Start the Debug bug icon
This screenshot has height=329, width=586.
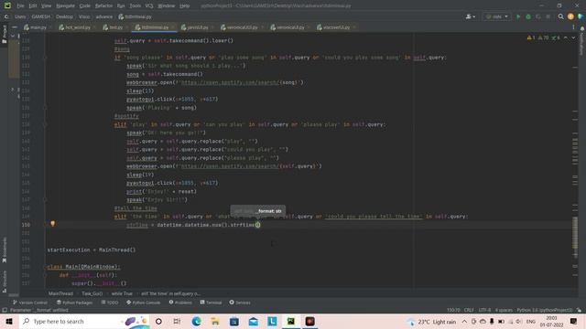click(528, 16)
